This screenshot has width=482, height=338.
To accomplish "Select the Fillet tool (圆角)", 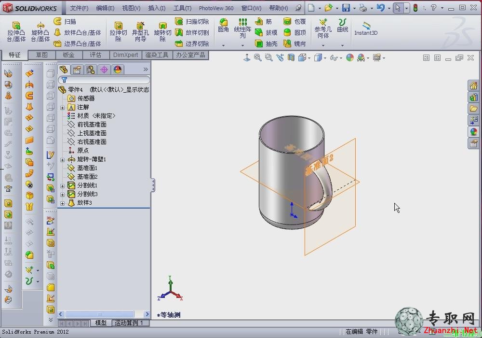I will pos(224,25).
